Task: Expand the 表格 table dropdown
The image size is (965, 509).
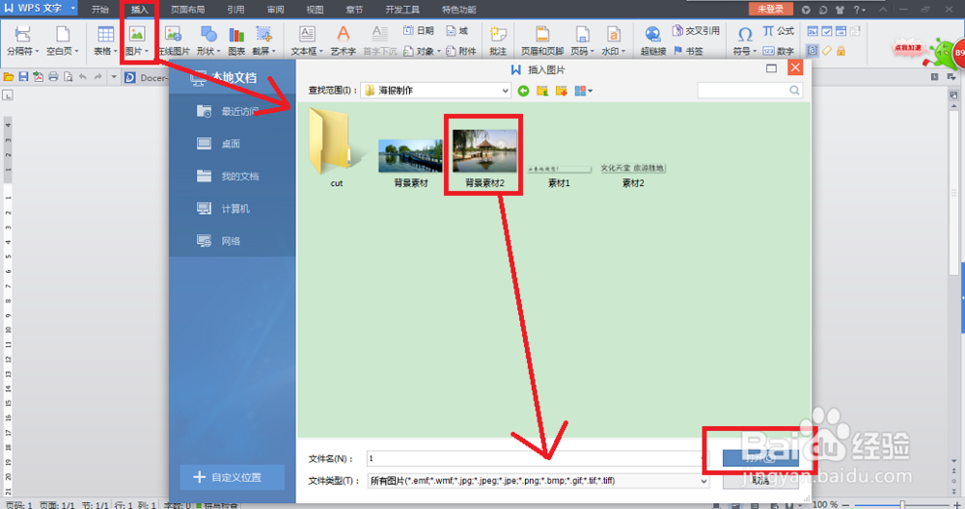Action: click(115, 52)
